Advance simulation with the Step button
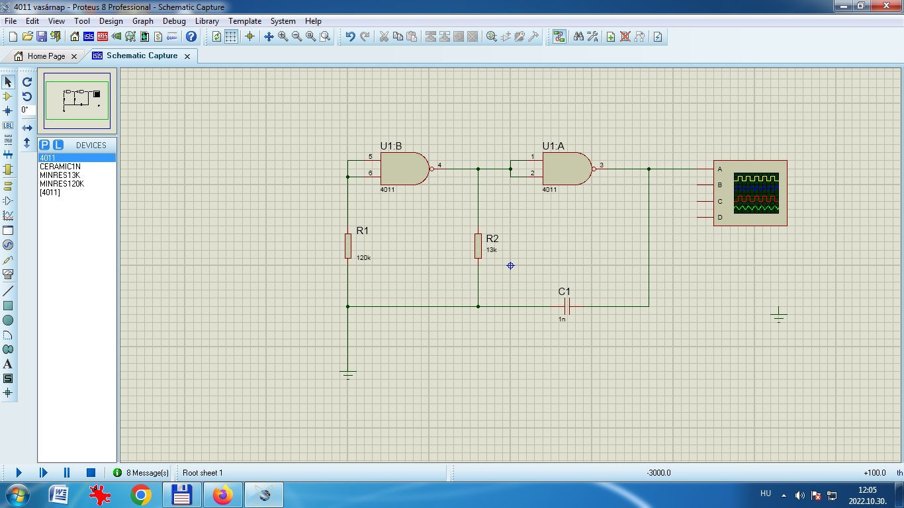Viewport: 904px width, 508px height. pos(43,472)
